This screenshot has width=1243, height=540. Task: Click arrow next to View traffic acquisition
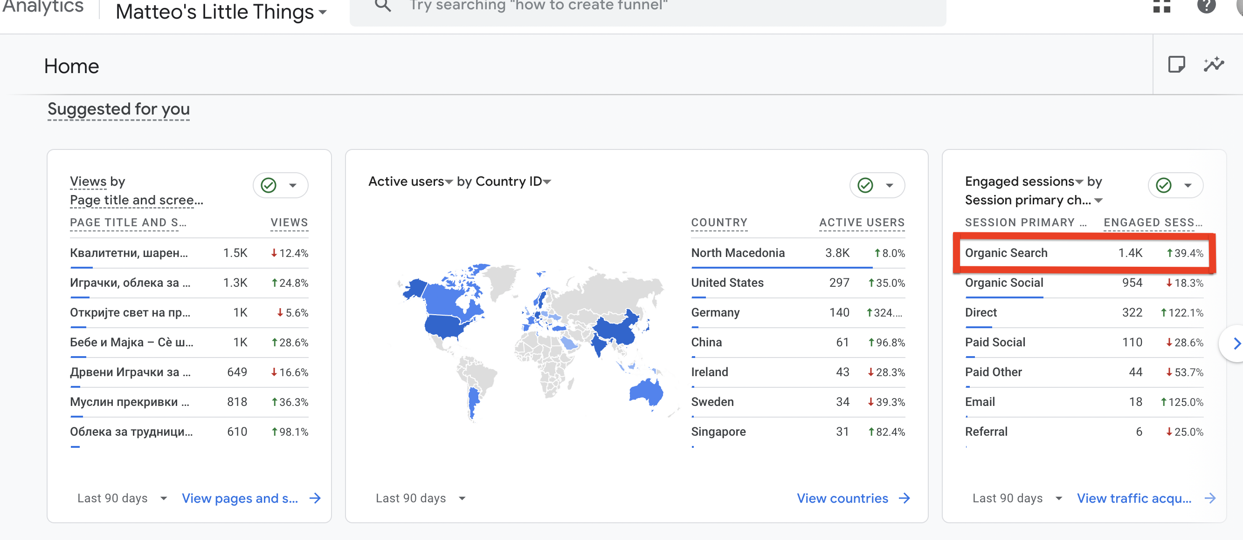(x=1210, y=498)
